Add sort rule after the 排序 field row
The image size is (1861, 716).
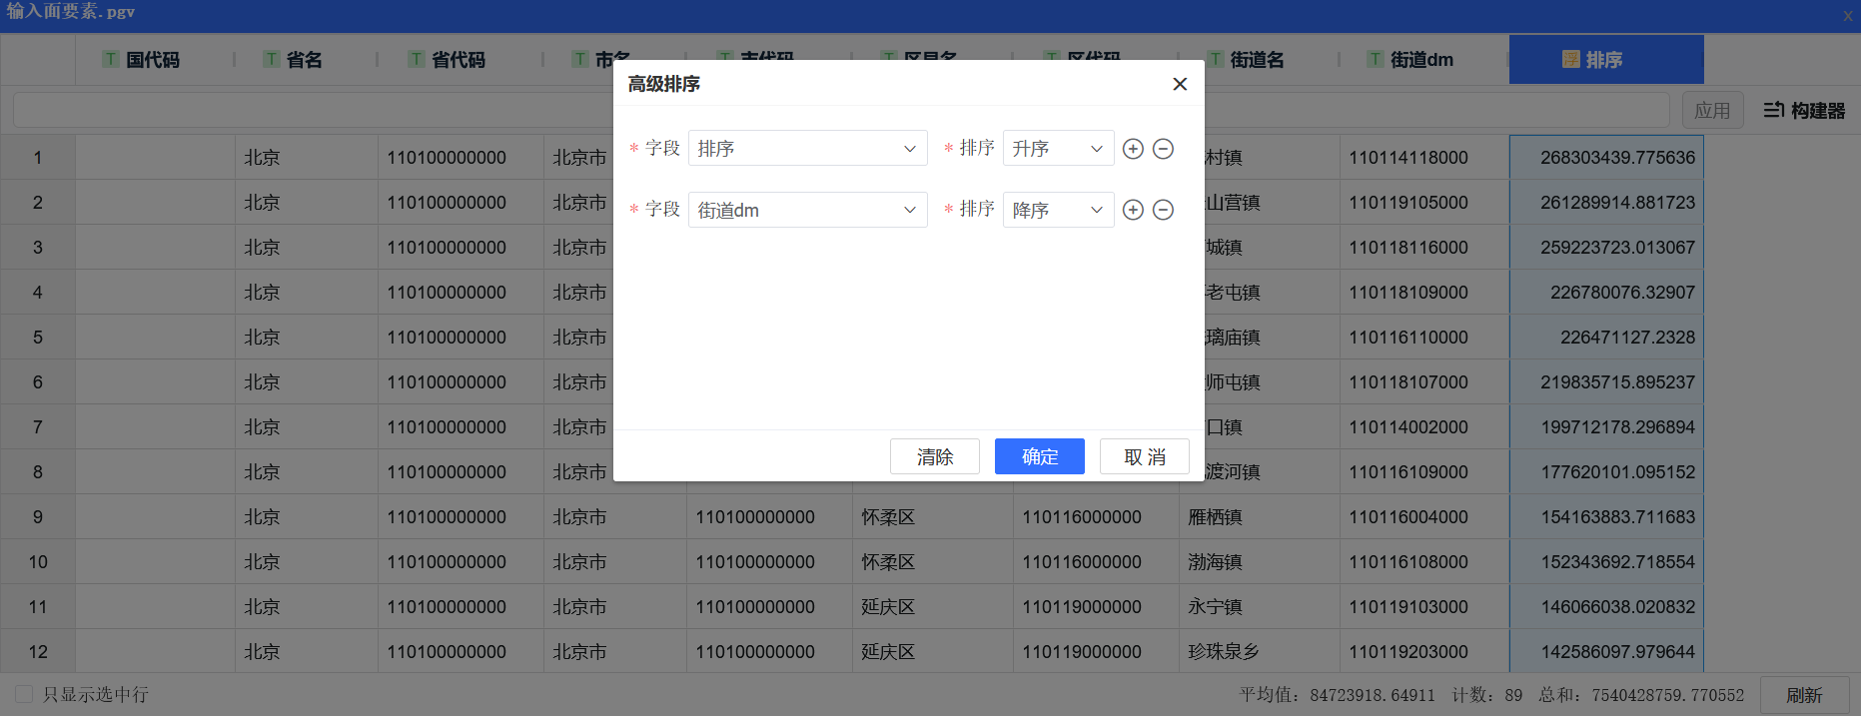1133,149
